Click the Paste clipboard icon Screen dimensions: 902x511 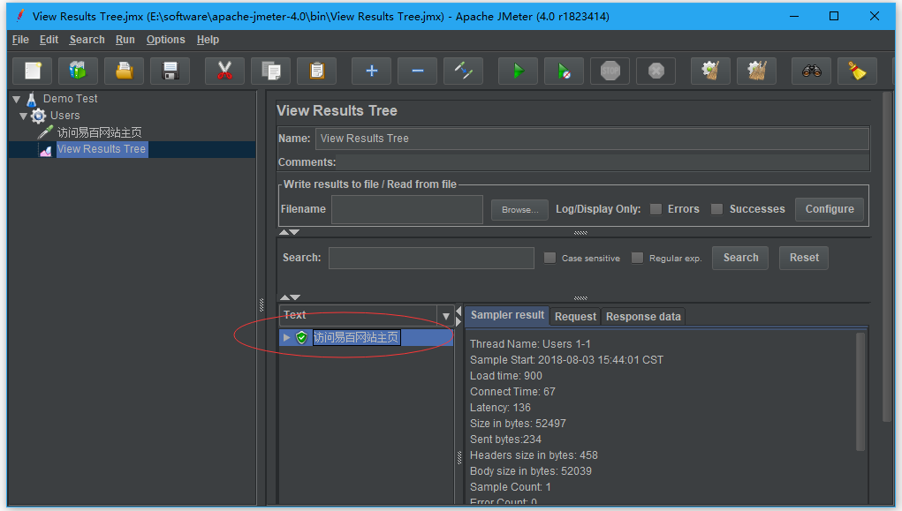click(316, 71)
